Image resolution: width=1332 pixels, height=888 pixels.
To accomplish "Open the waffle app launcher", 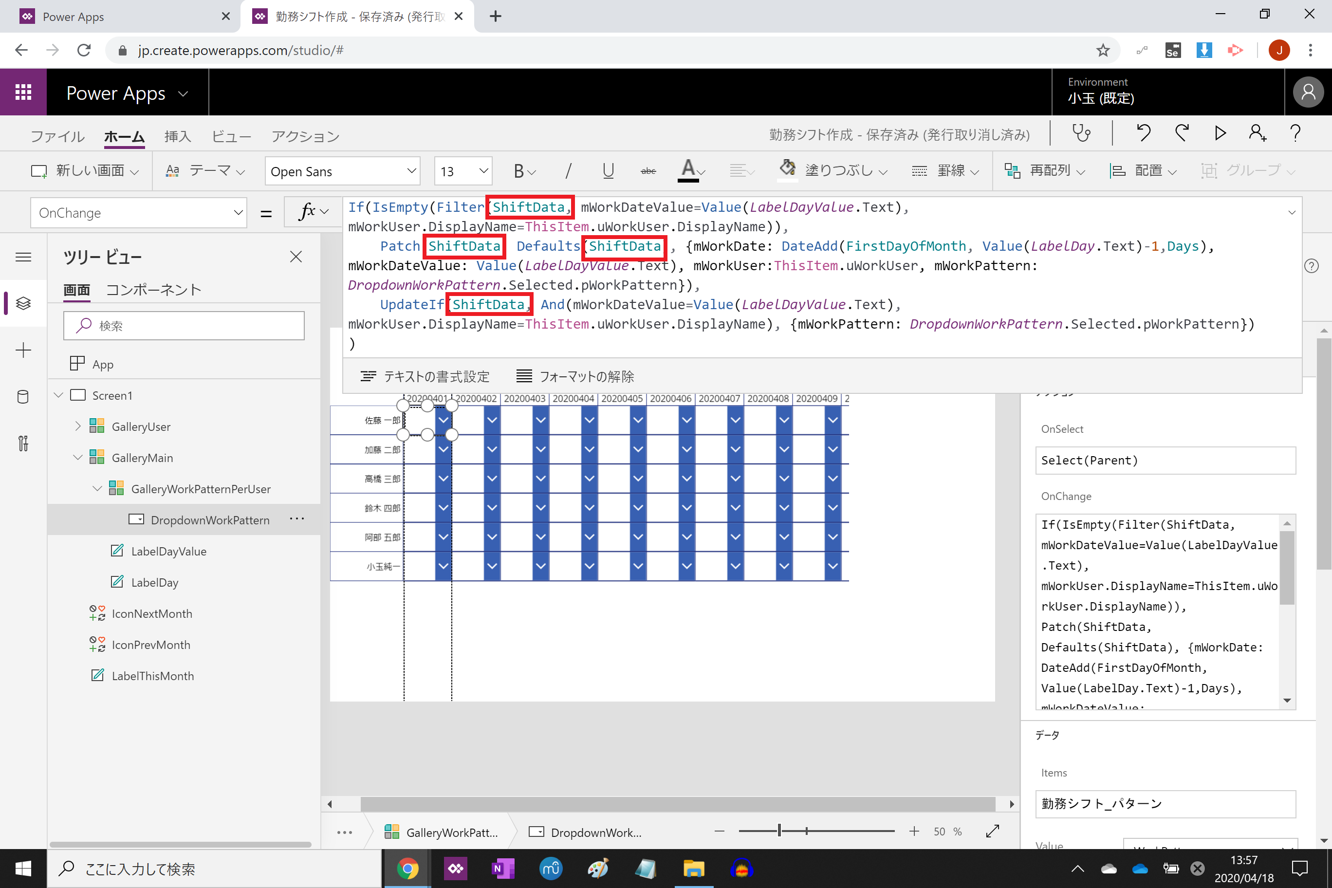I will pos(23,92).
